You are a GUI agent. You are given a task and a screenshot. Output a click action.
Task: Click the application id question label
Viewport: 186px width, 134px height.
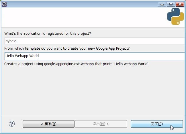48,34
